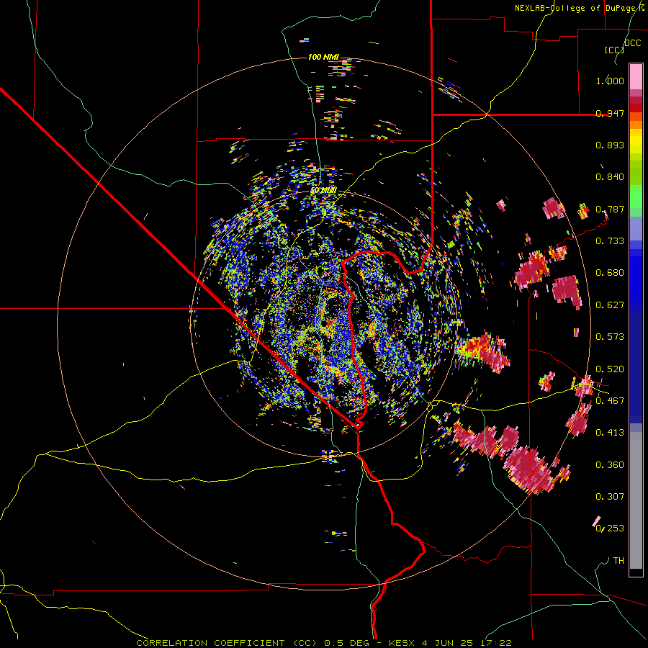This screenshot has height=648, width=648.
Task: Click the 0.253 scale value
Action: click(610, 528)
